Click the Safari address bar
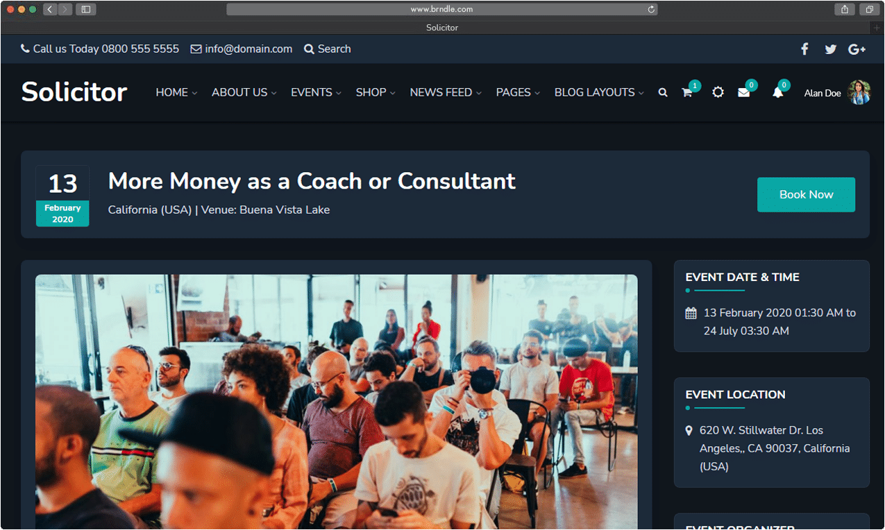 tap(441, 9)
